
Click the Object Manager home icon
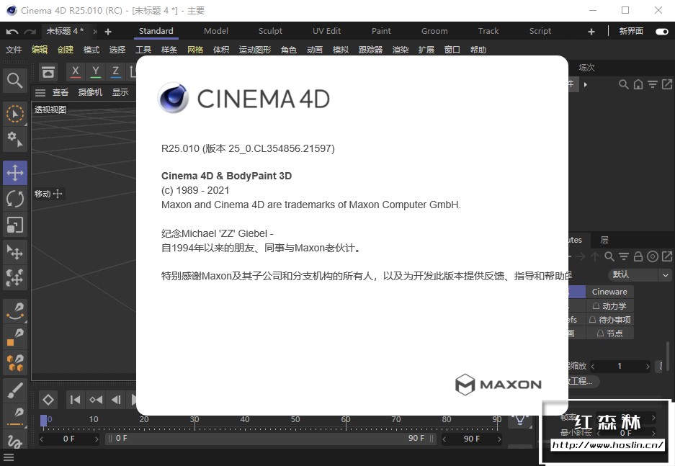[638, 84]
